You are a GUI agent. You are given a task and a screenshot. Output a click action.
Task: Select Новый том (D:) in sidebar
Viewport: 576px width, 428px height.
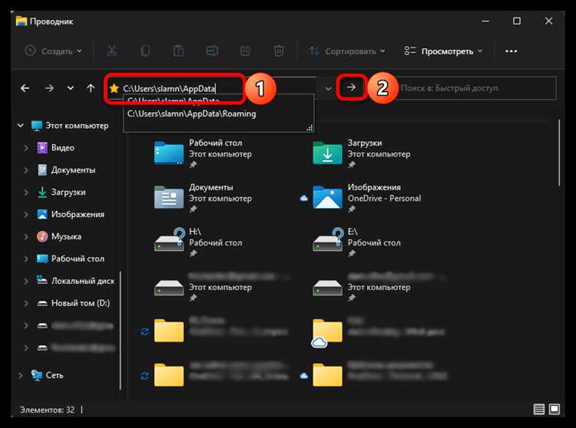coord(81,303)
